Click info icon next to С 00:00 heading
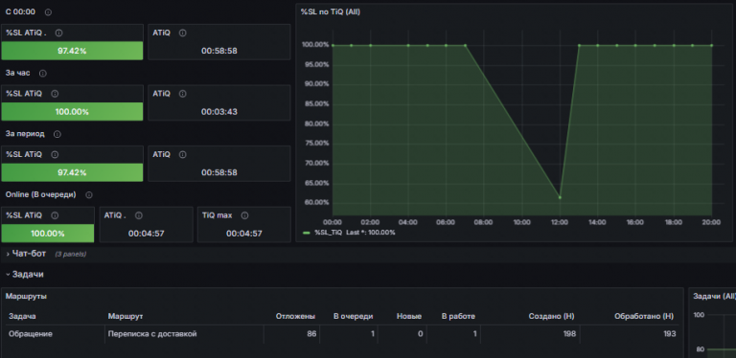The height and width of the screenshot is (358, 736). (48, 12)
